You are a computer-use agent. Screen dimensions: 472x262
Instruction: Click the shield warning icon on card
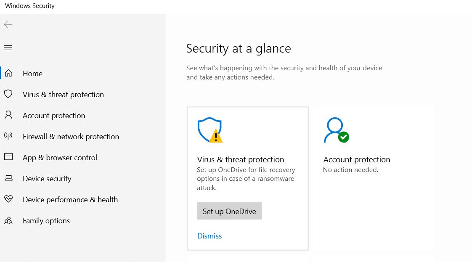[x=210, y=130]
